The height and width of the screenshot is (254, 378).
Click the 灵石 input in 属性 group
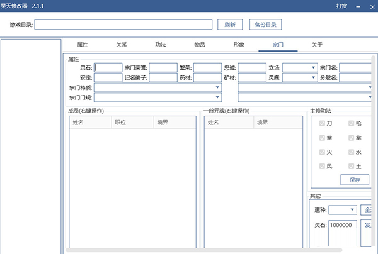pyautogui.click(x=108, y=68)
